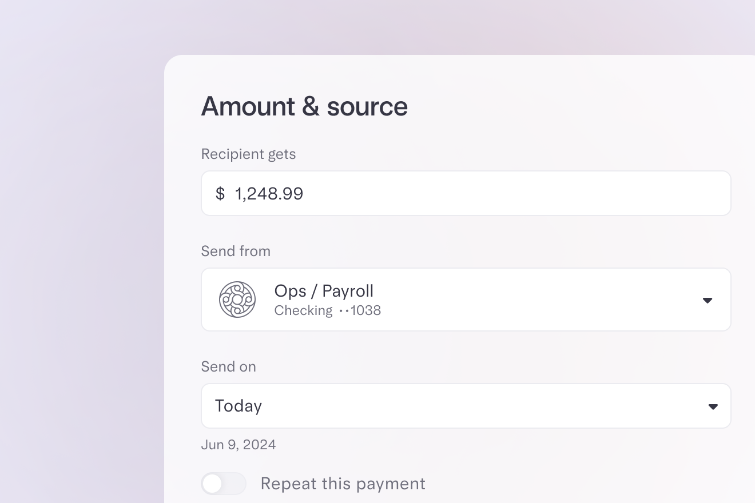Click the Checking ··1038 account details
Viewport: 755px width, 503px height.
tap(327, 310)
